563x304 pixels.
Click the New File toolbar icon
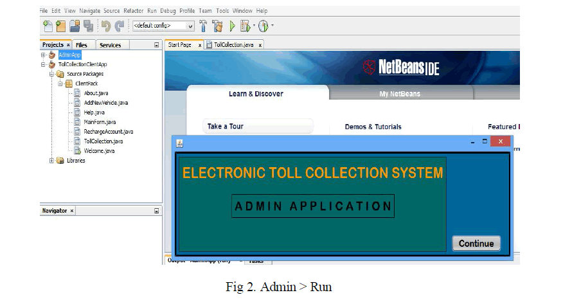(48, 26)
